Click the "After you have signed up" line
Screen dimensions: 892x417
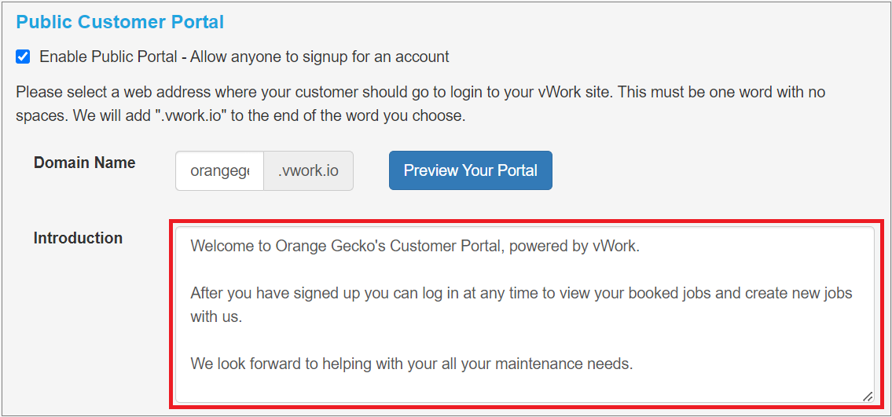click(522, 305)
